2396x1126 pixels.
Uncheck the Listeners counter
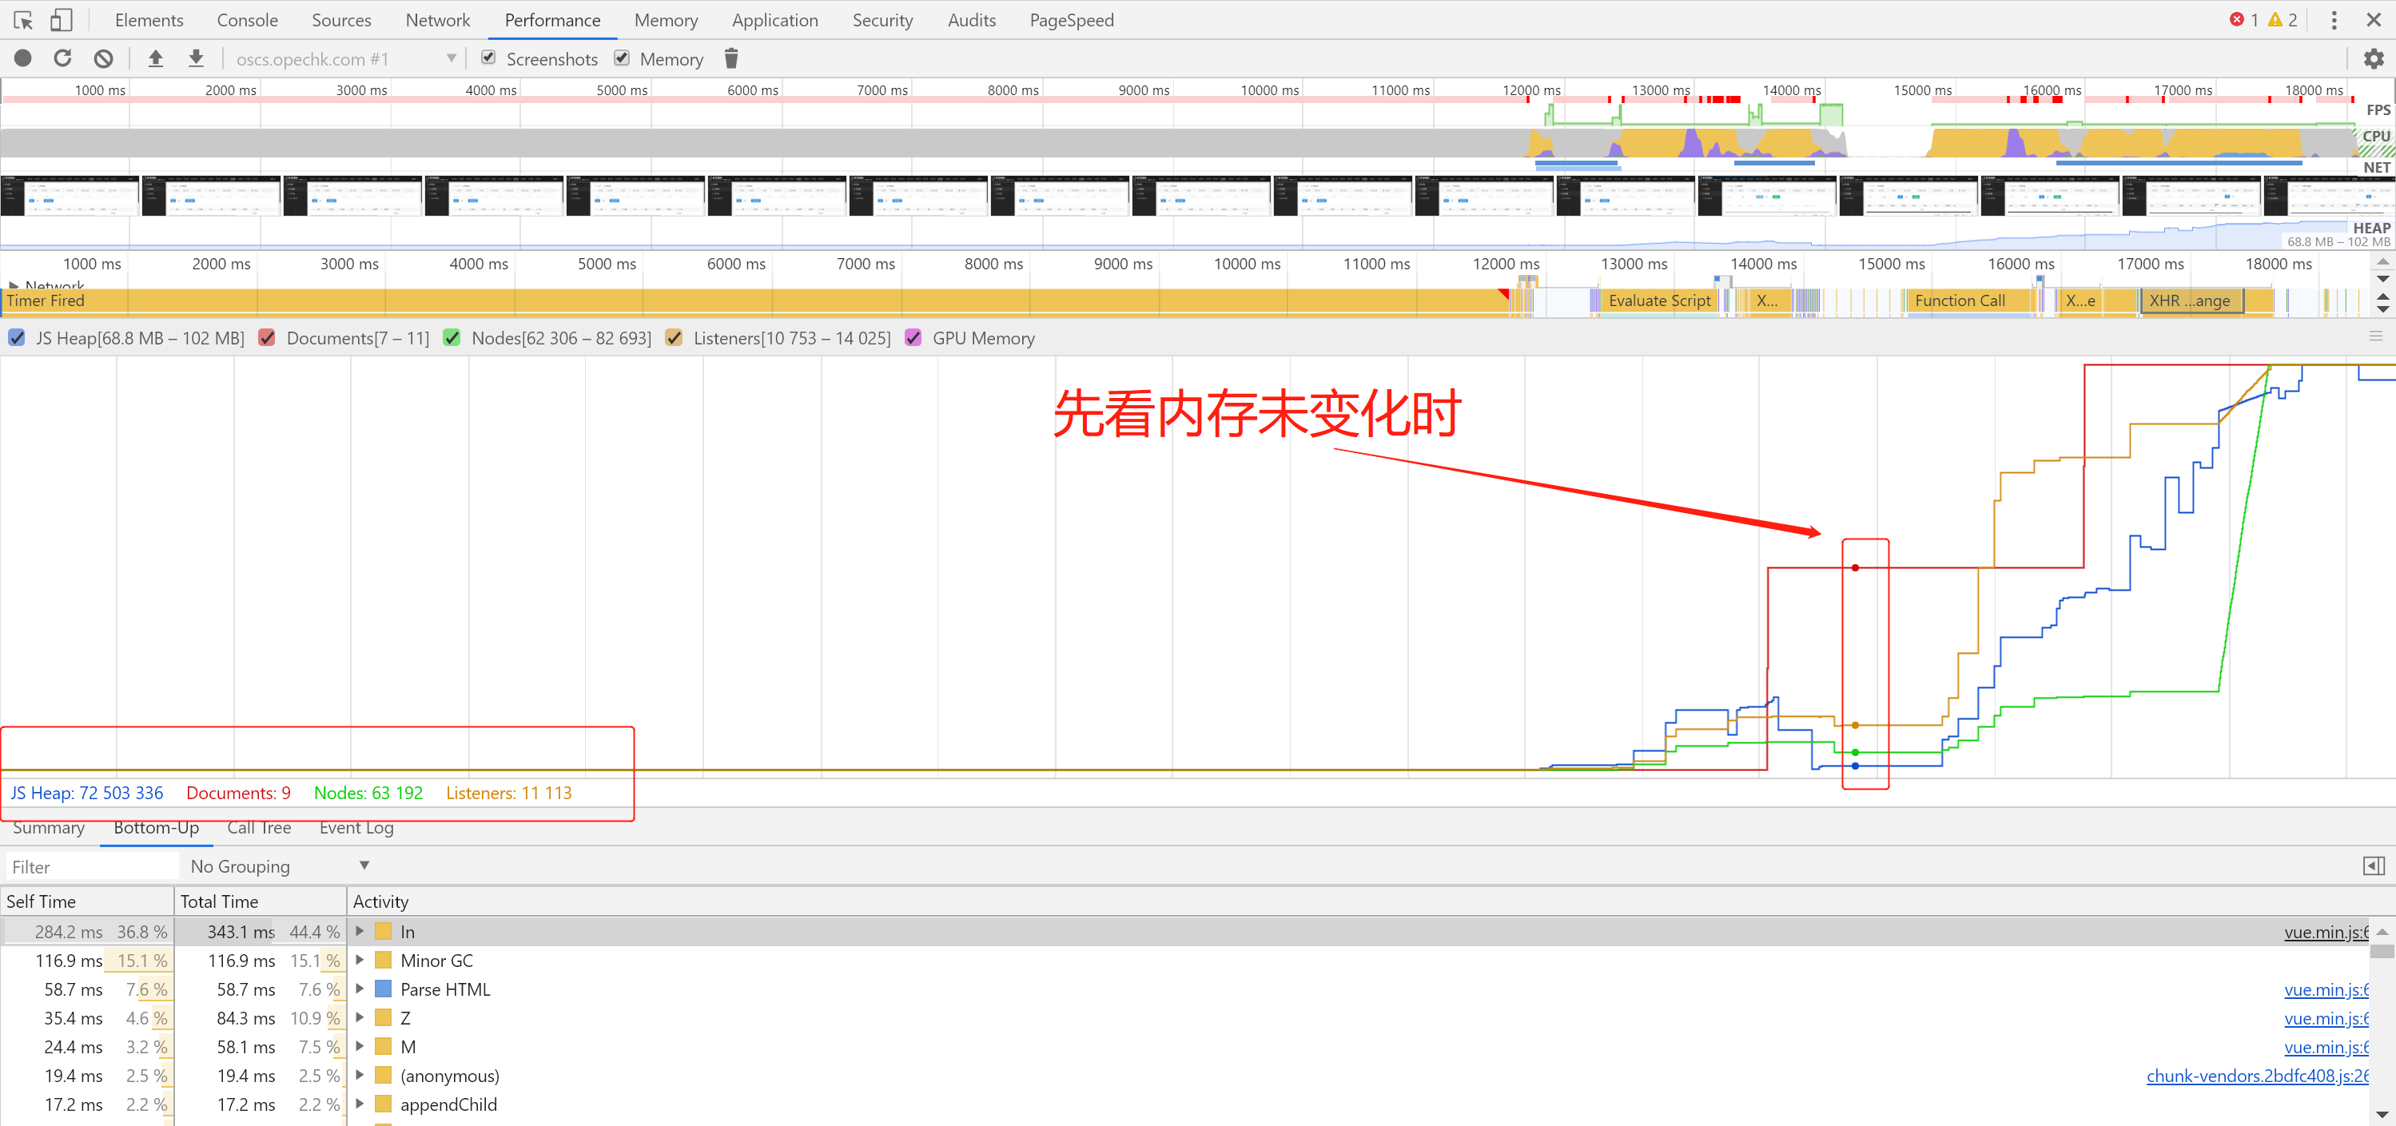pos(675,337)
